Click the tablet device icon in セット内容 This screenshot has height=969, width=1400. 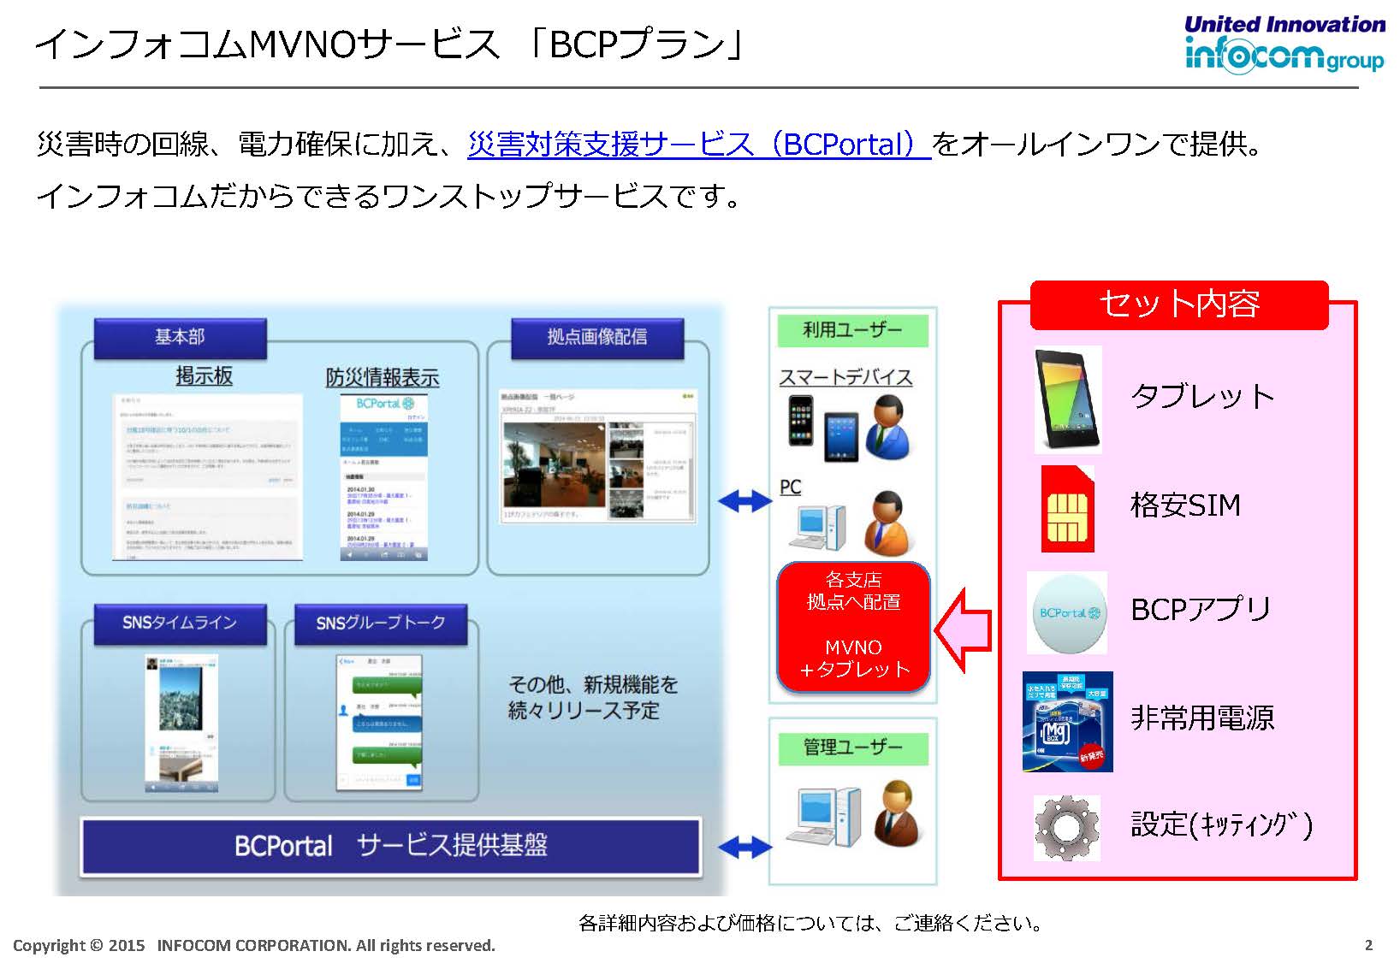(x=1067, y=399)
